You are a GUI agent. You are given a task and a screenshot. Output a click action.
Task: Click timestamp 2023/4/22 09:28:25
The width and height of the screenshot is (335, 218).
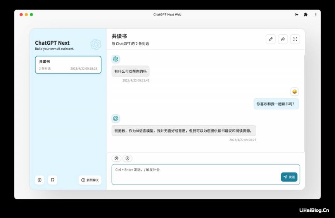coord(243,140)
